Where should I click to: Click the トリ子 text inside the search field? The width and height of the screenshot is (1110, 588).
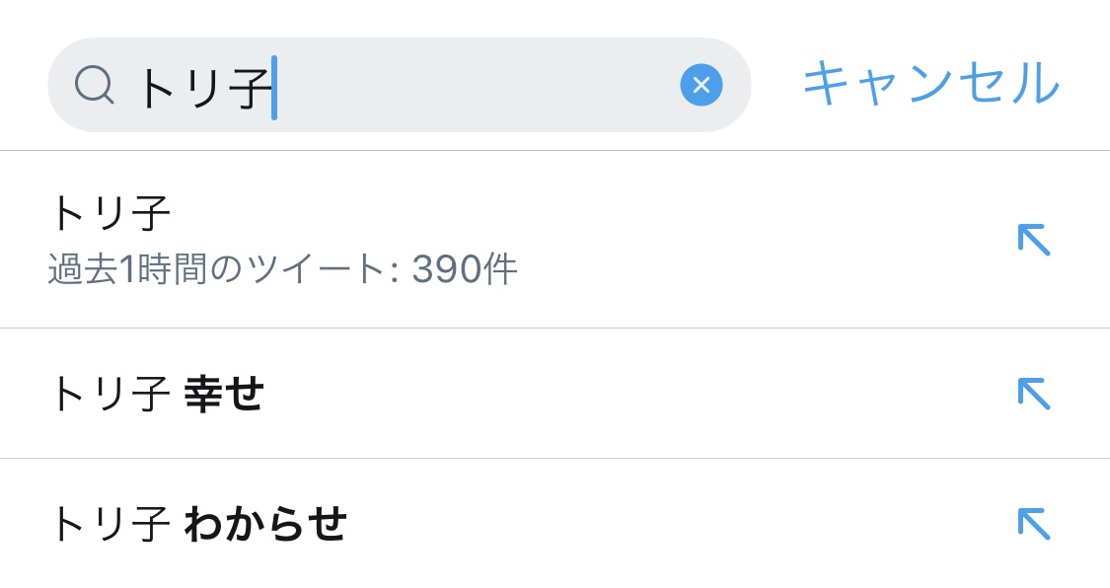click(204, 87)
